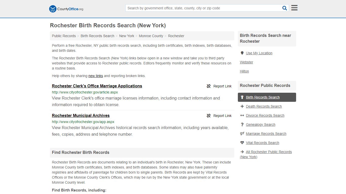Image resolution: width=346 pixels, height=194 pixels.
Task: Open Hilton nearby location
Action: (x=244, y=71)
